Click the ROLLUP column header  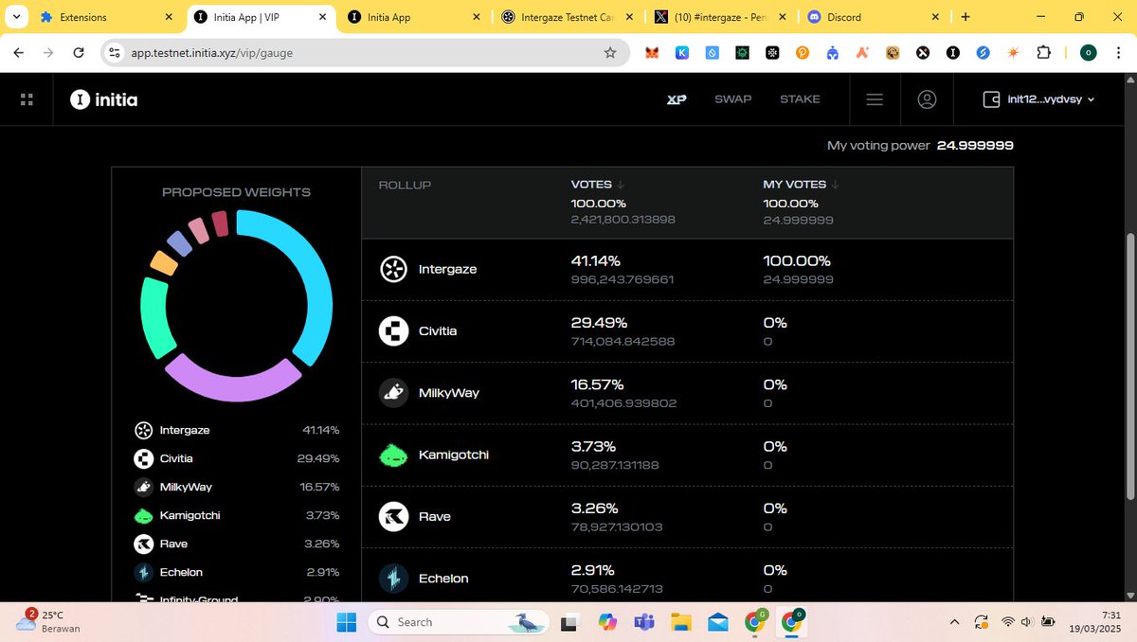pos(405,185)
